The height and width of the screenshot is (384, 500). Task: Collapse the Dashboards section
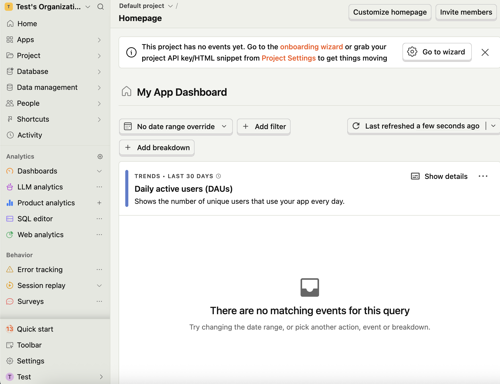click(99, 171)
